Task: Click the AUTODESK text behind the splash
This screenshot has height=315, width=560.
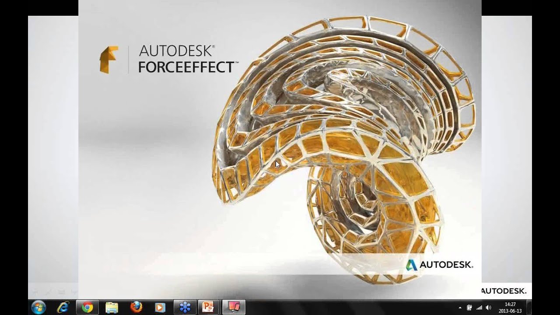Action: [504, 291]
